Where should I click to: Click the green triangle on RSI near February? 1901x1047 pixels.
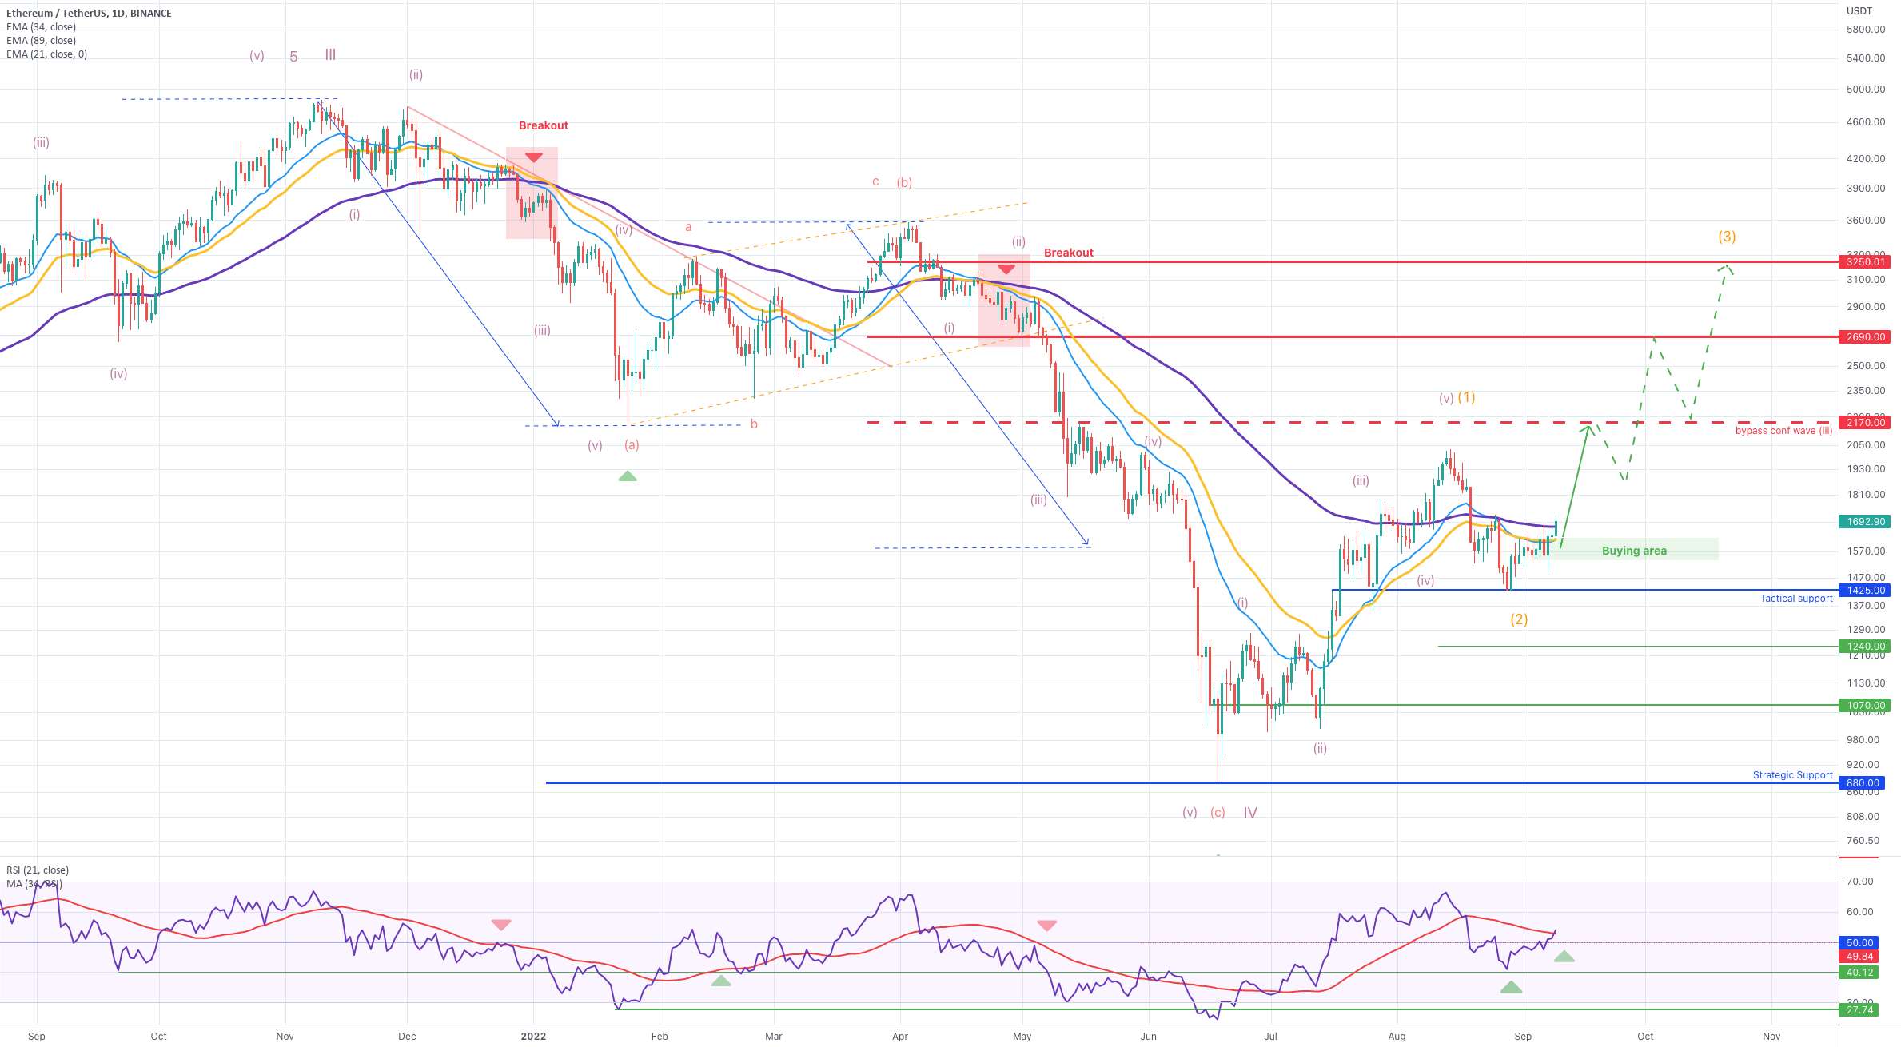click(x=721, y=981)
